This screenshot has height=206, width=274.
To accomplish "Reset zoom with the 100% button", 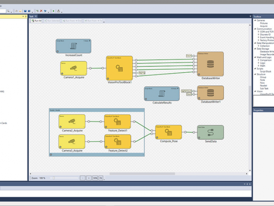I will click(x=95, y=178).
